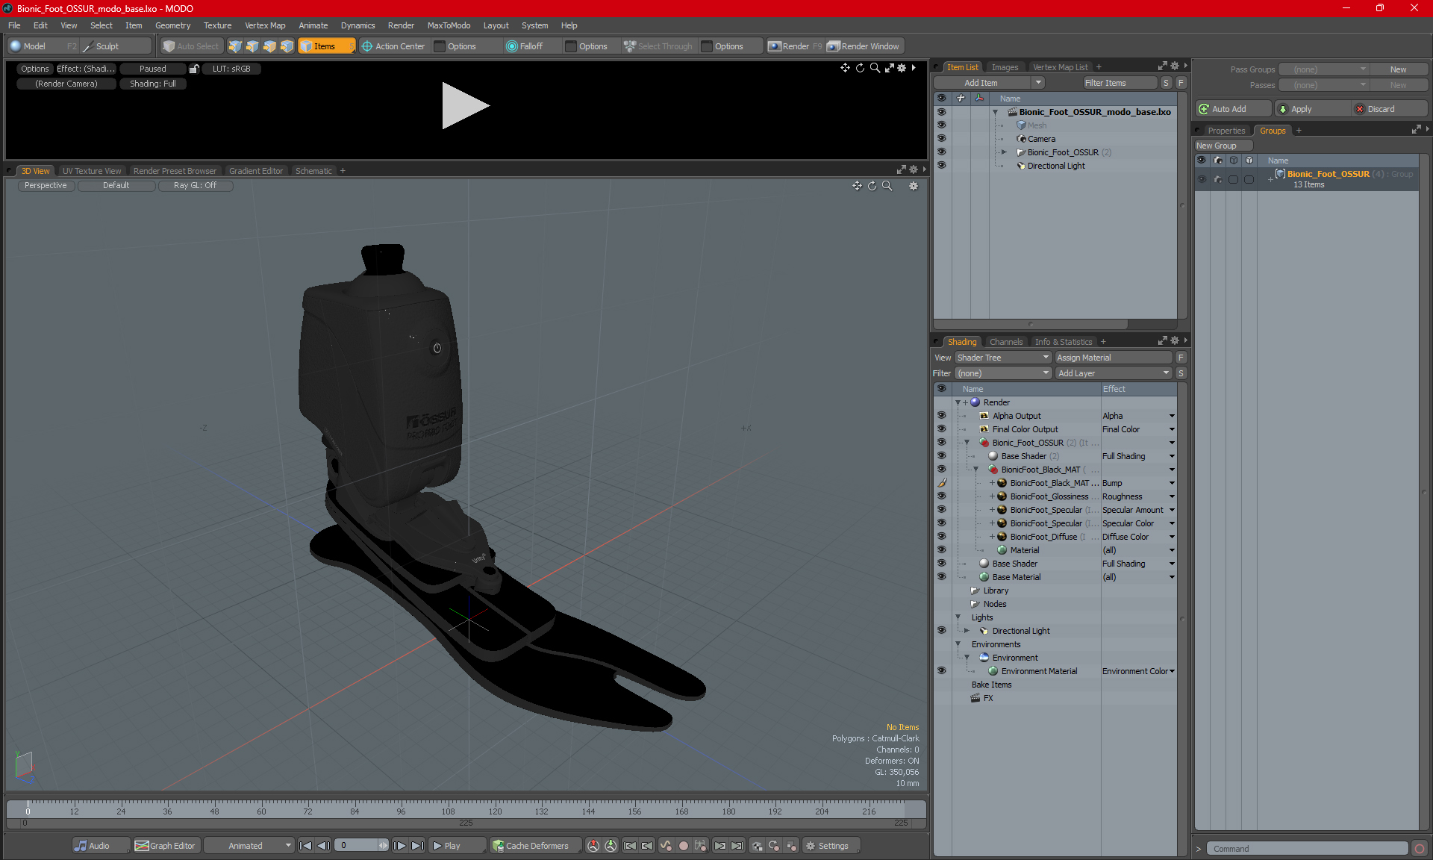Open 3D viewport gear settings

pyautogui.click(x=914, y=186)
